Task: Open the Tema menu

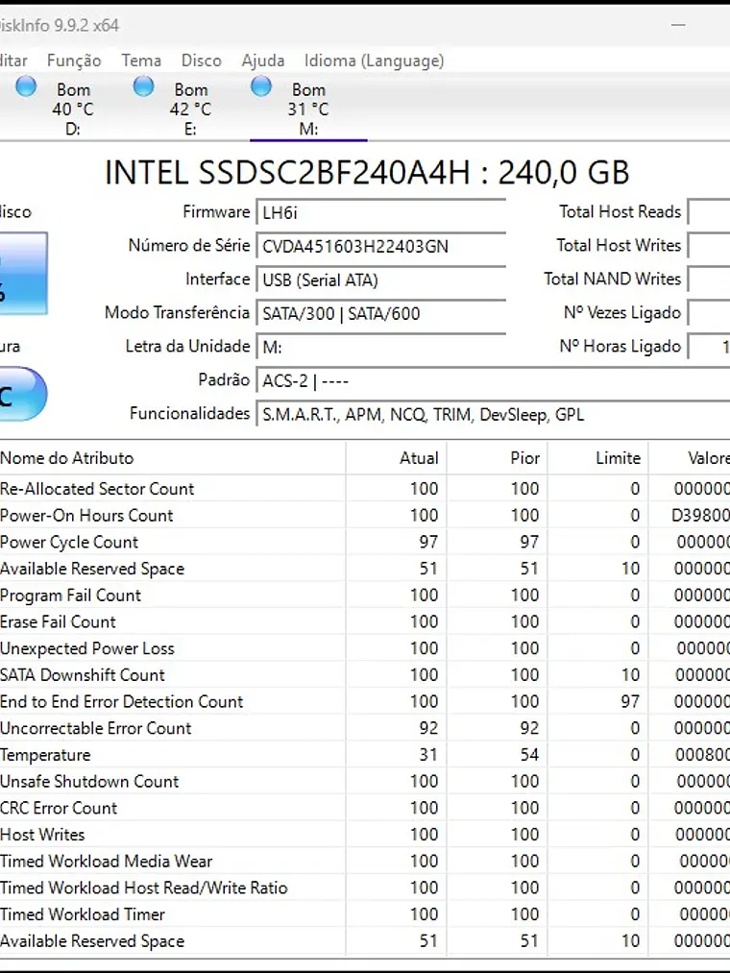Action: coord(141,61)
